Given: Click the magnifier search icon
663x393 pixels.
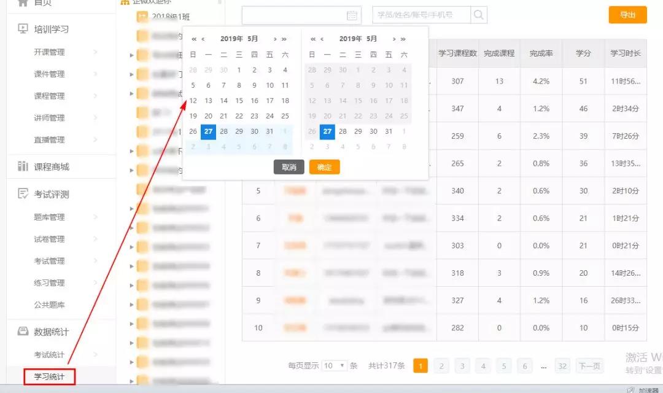Looking at the screenshot, I should [479, 15].
